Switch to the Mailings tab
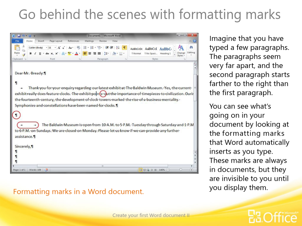Image resolution: width=302 pixels, height=226 pixels. (89, 41)
